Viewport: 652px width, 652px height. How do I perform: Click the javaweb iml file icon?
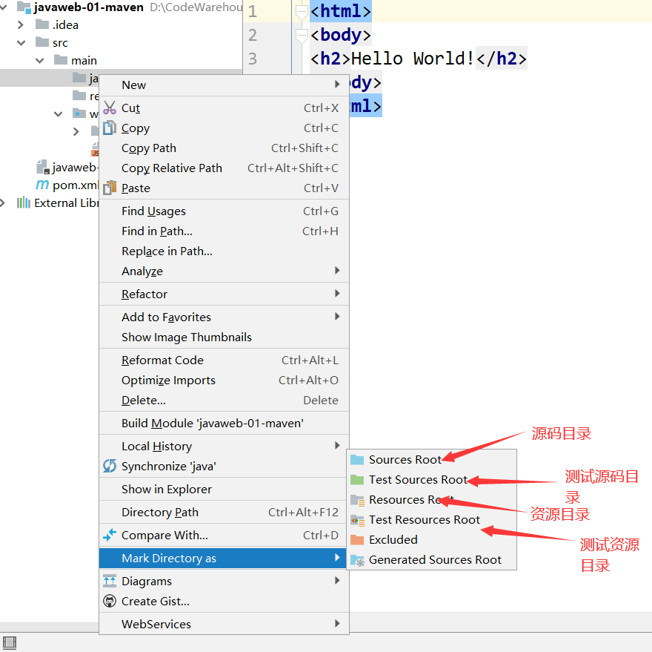tap(43, 167)
